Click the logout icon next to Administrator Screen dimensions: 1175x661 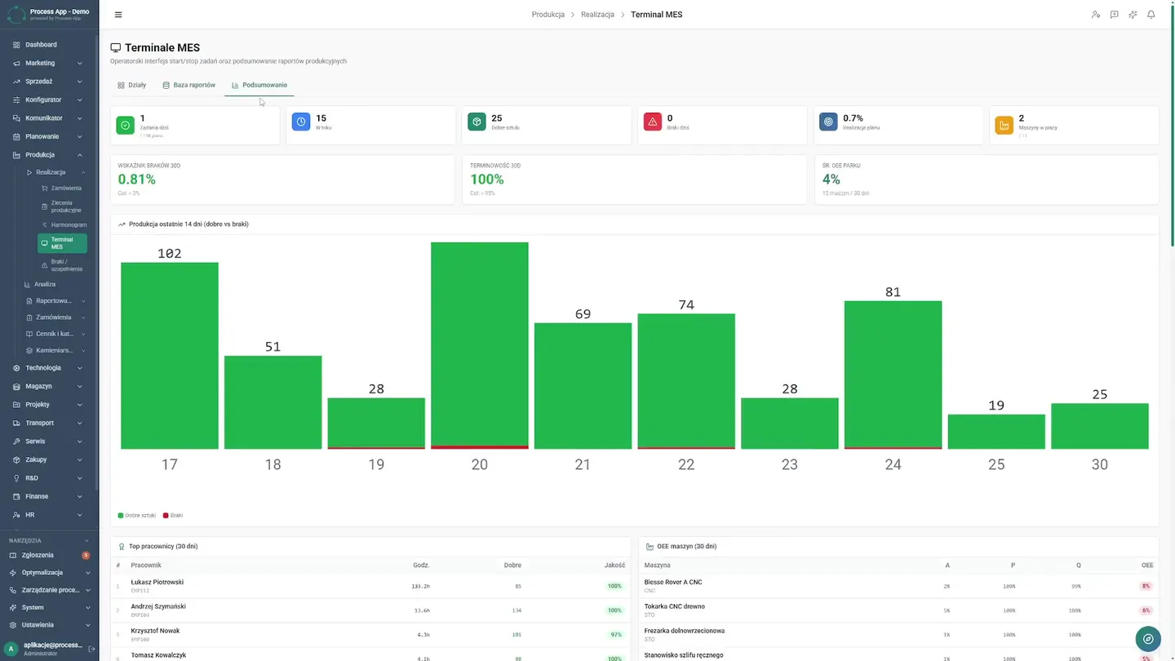(x=91, y=649)
